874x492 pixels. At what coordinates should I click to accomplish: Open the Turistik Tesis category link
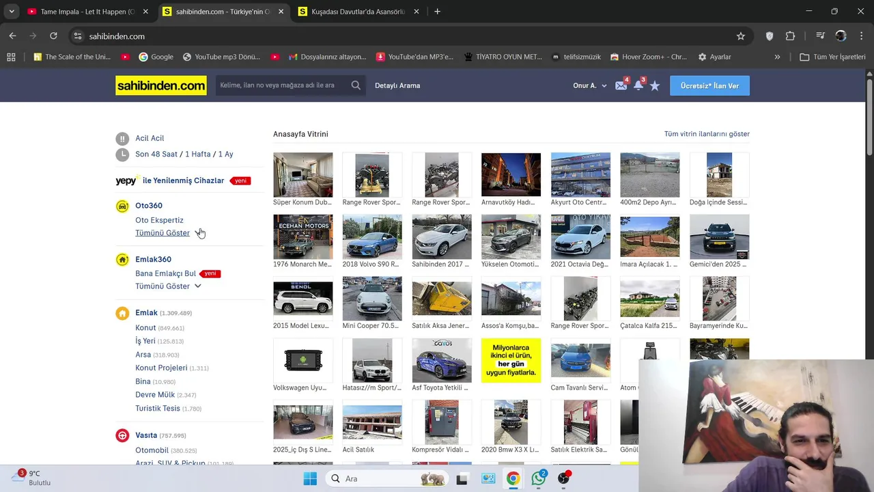pos(158,409)
